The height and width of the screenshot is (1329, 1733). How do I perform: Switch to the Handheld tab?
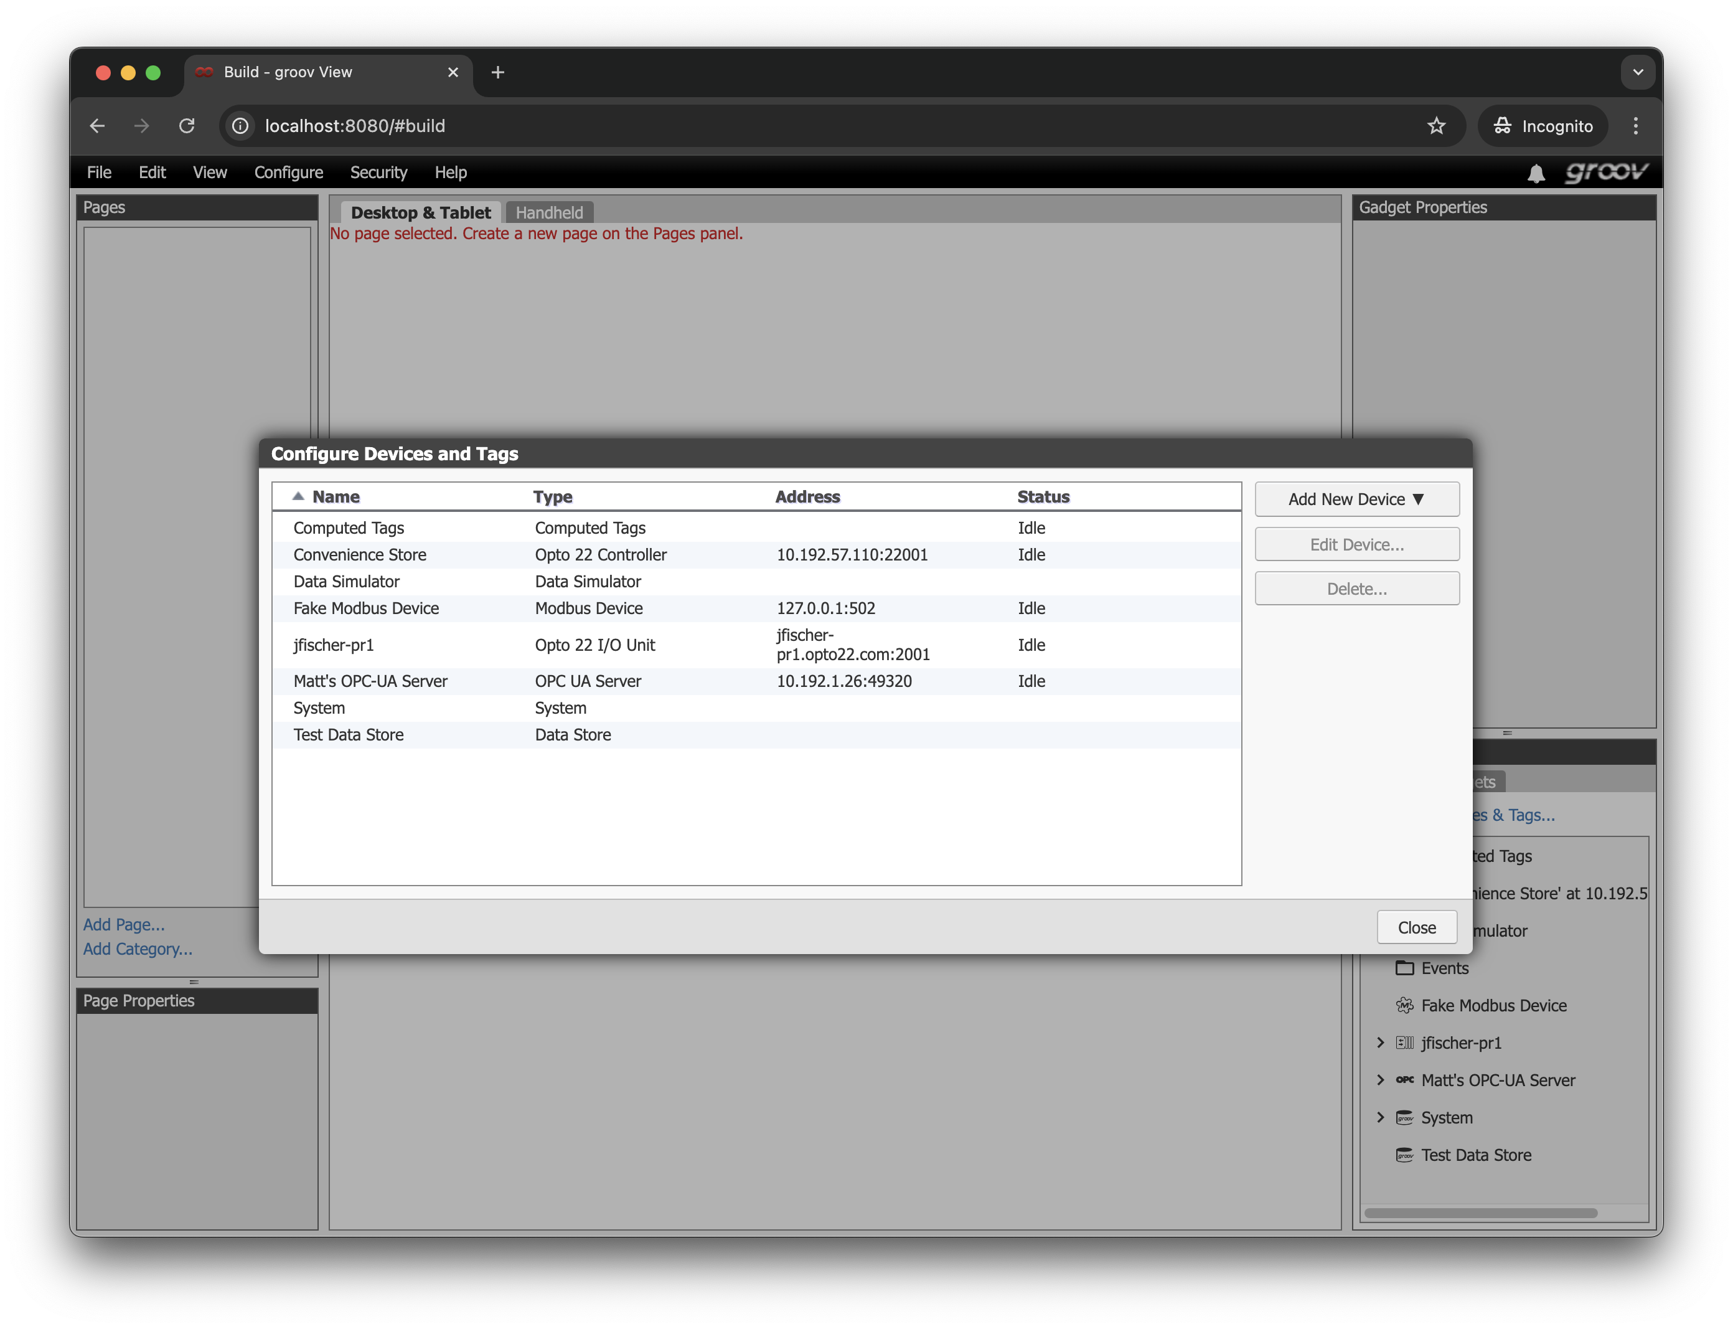coord(548,213)
